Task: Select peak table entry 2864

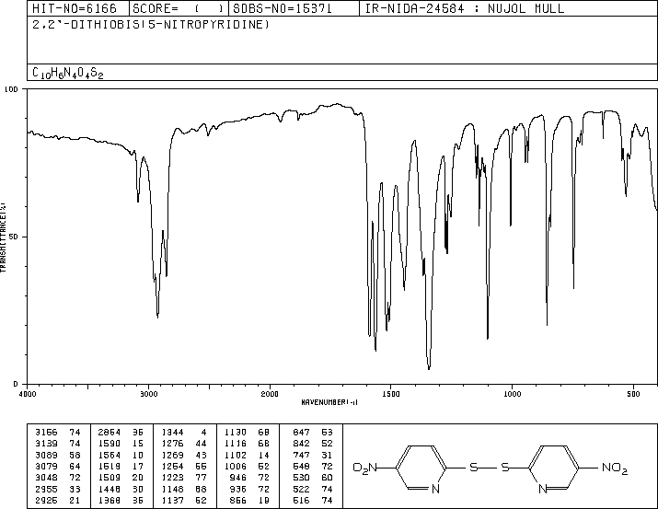Action: 110,432
